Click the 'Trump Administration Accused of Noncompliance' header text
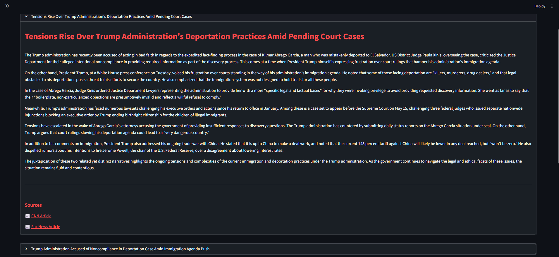This screenshot has height=257, width=559. coord(120,249)
